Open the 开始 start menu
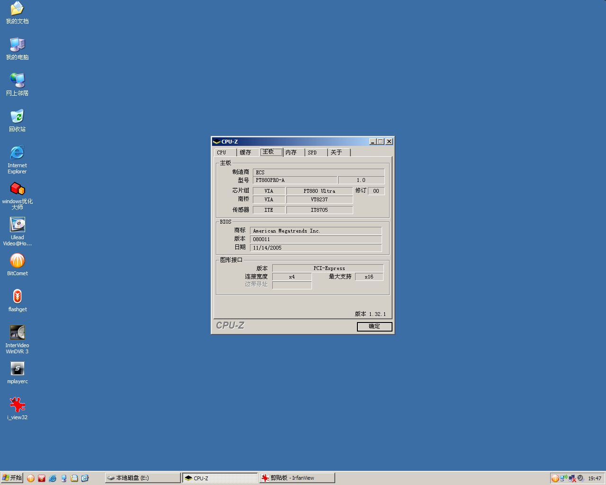This screenshot has height=485, width=606. (x=12, y=478)
